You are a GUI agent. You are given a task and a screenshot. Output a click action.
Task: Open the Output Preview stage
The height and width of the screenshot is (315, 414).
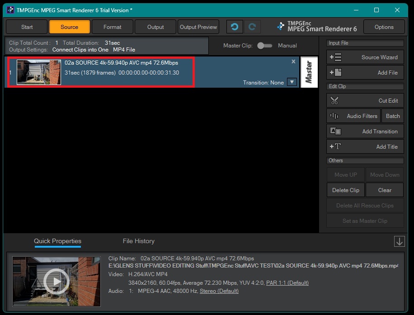pos(198,27)
